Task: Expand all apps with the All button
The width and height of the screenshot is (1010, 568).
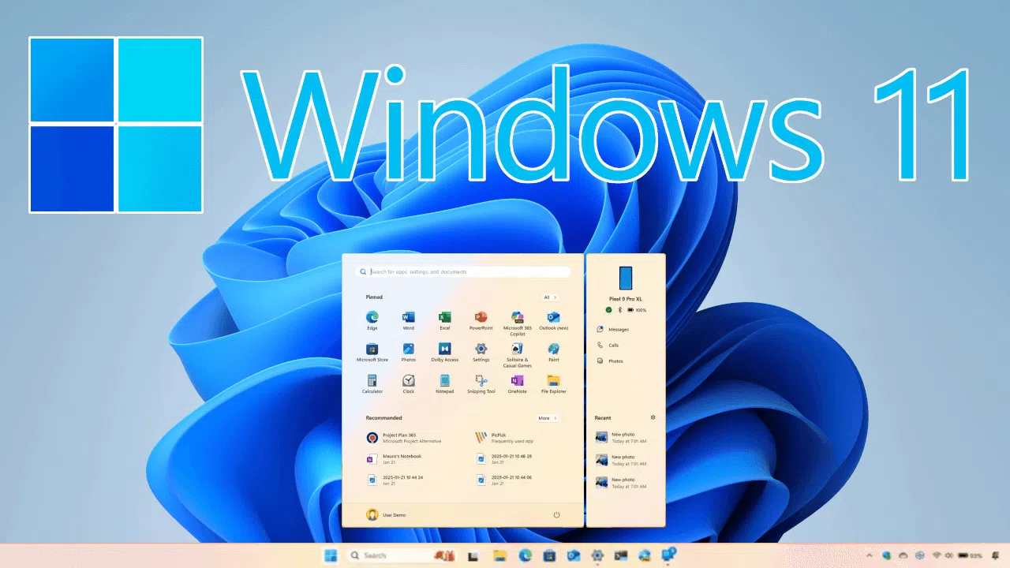Action: pyautogui.click(x=550, y=297)
